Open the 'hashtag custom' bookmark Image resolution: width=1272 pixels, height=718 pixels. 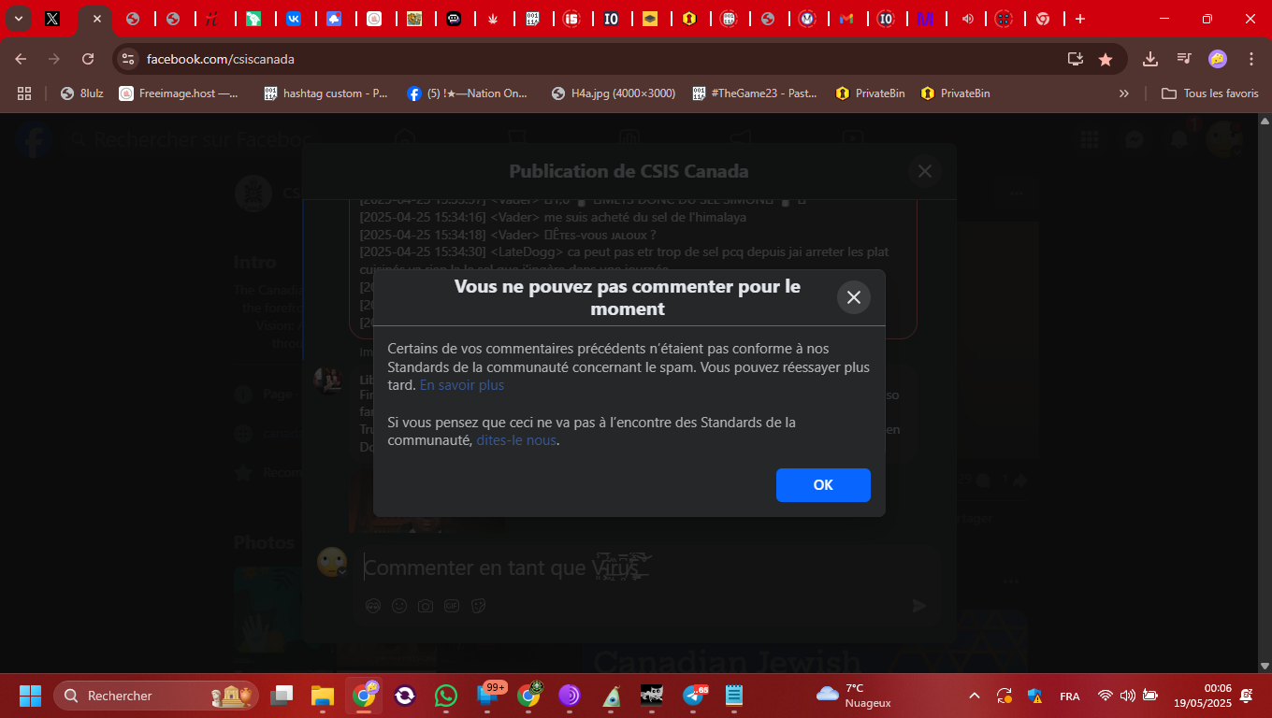pos(325,93)
